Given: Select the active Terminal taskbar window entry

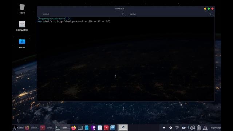Looking at the screenshot, I should point(63,128).
